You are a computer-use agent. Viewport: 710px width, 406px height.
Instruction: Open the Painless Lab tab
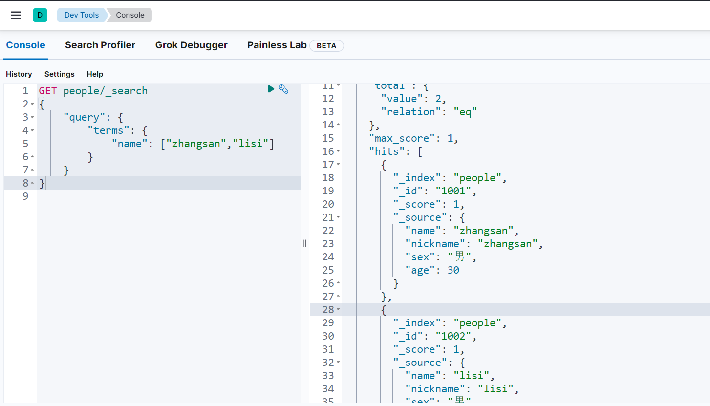point(277,45)
